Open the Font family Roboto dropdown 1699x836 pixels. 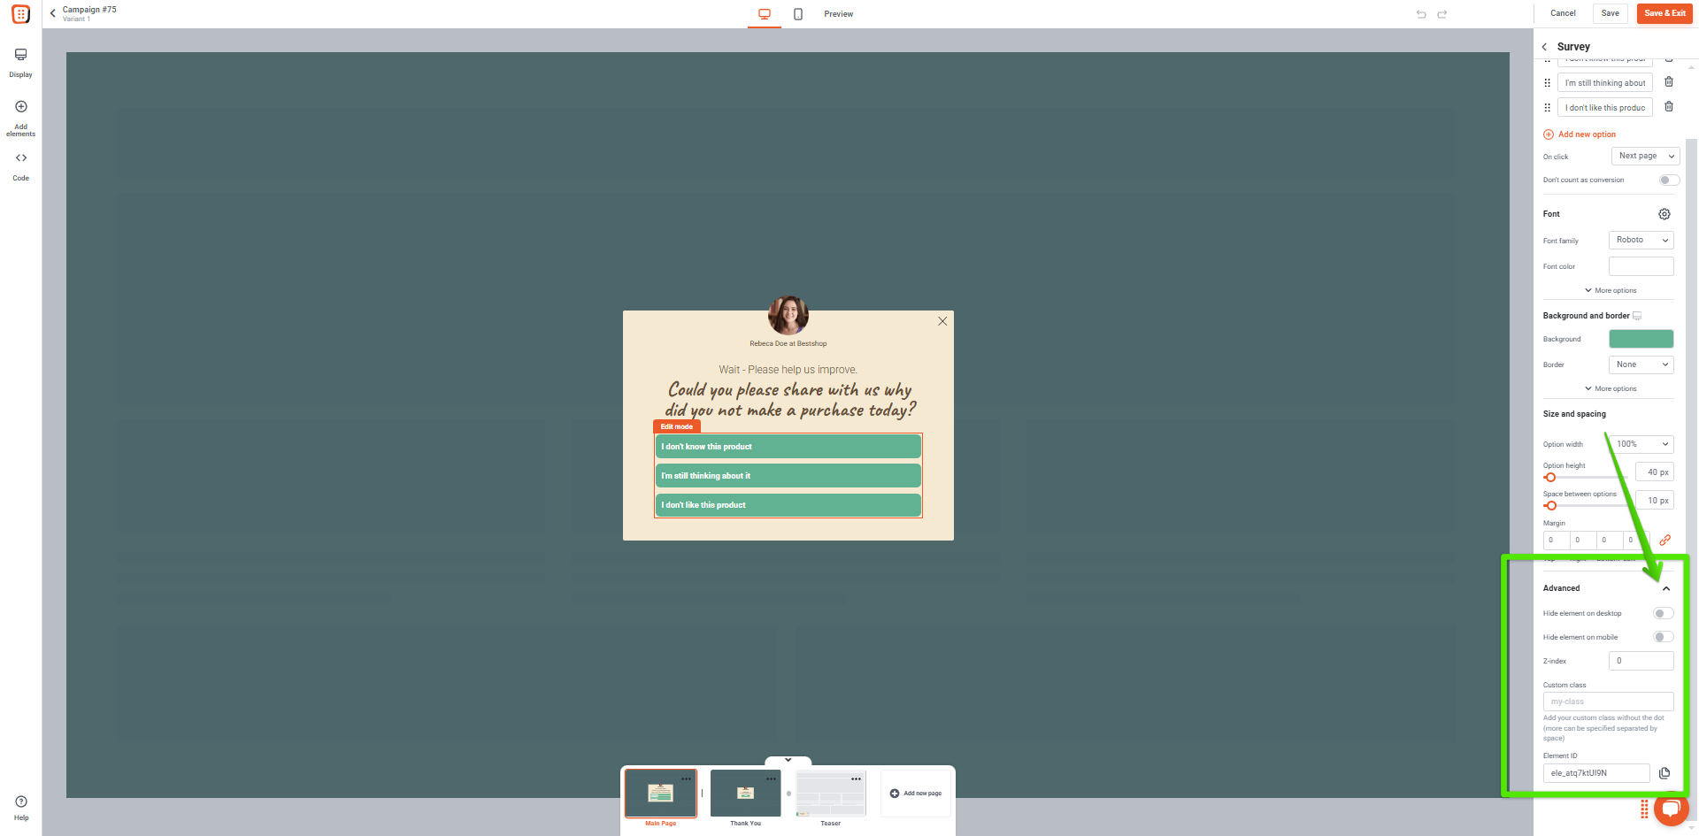click(1641, 240)
